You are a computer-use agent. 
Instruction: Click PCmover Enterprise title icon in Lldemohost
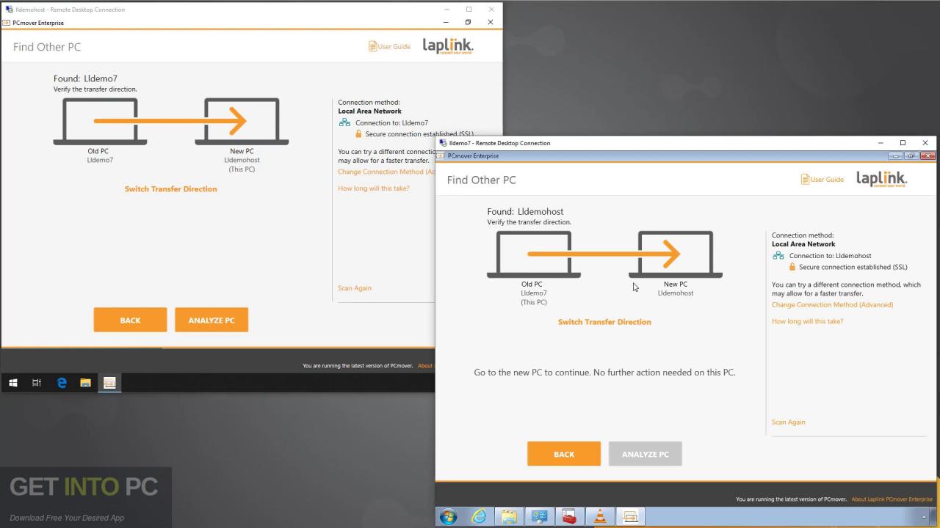[7, 23]
